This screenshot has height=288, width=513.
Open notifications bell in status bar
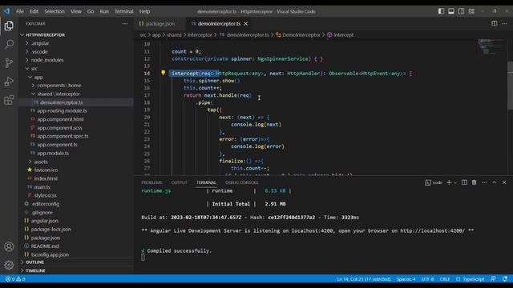pyautogui.click(x=505, y=279)
